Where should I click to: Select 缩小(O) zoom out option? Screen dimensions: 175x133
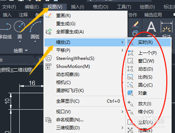coord(145,112)
